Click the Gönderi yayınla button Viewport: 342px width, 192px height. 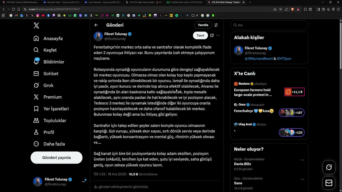57,158
